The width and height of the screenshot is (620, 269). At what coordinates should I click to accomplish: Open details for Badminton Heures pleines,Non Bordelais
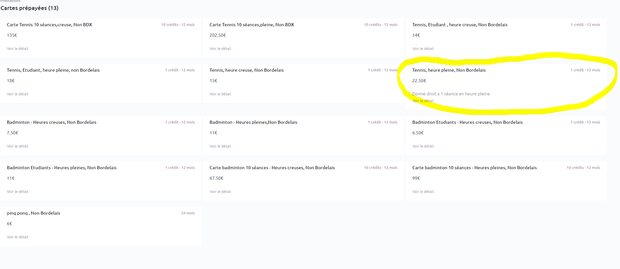(220, 146)
